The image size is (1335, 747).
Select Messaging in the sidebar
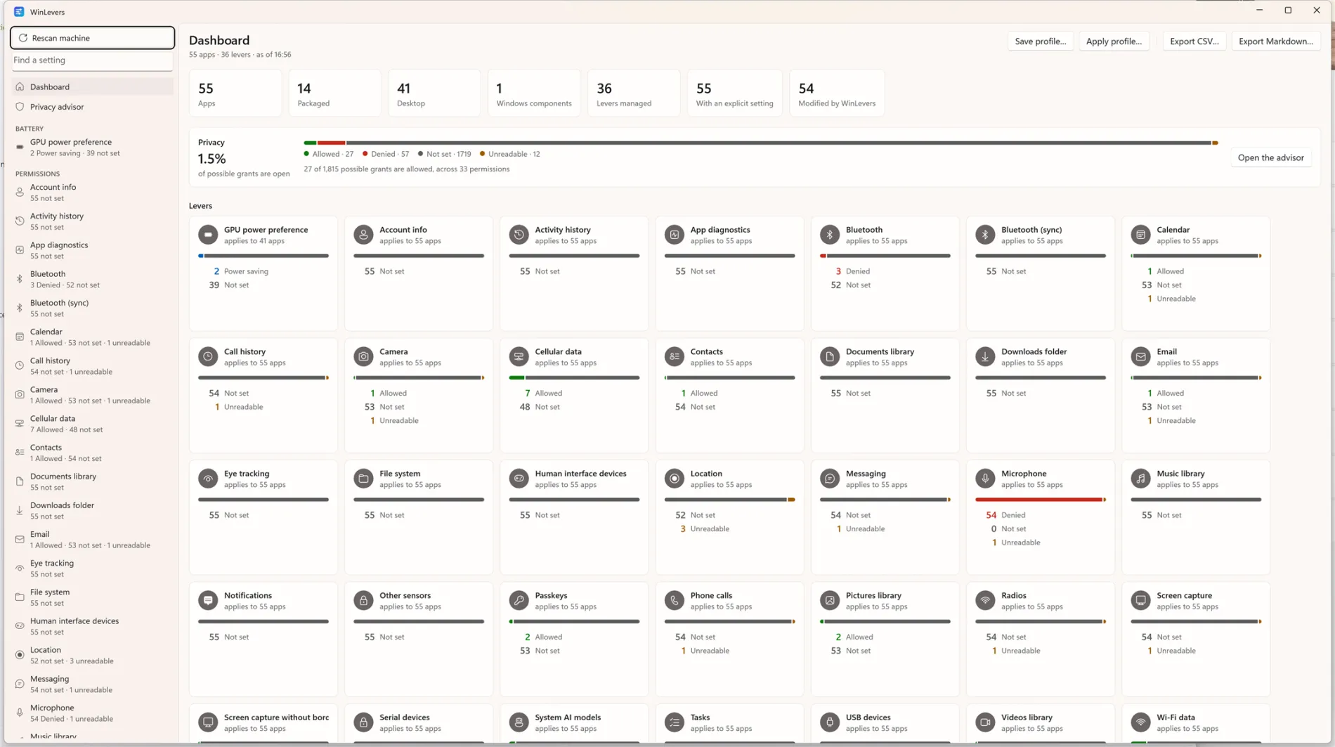click(92, 684)
